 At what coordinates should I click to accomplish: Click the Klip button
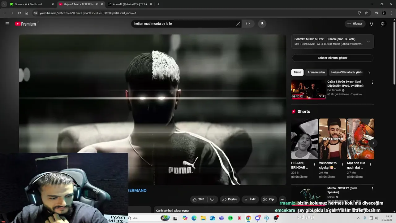[x=269, y=199]
